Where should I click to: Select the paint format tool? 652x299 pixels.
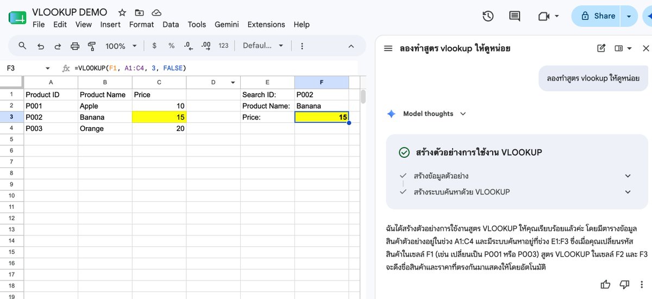coord(92,46)
